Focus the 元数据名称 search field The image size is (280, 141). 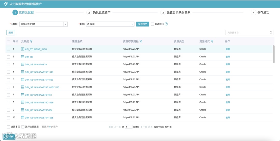coord(249,33)
